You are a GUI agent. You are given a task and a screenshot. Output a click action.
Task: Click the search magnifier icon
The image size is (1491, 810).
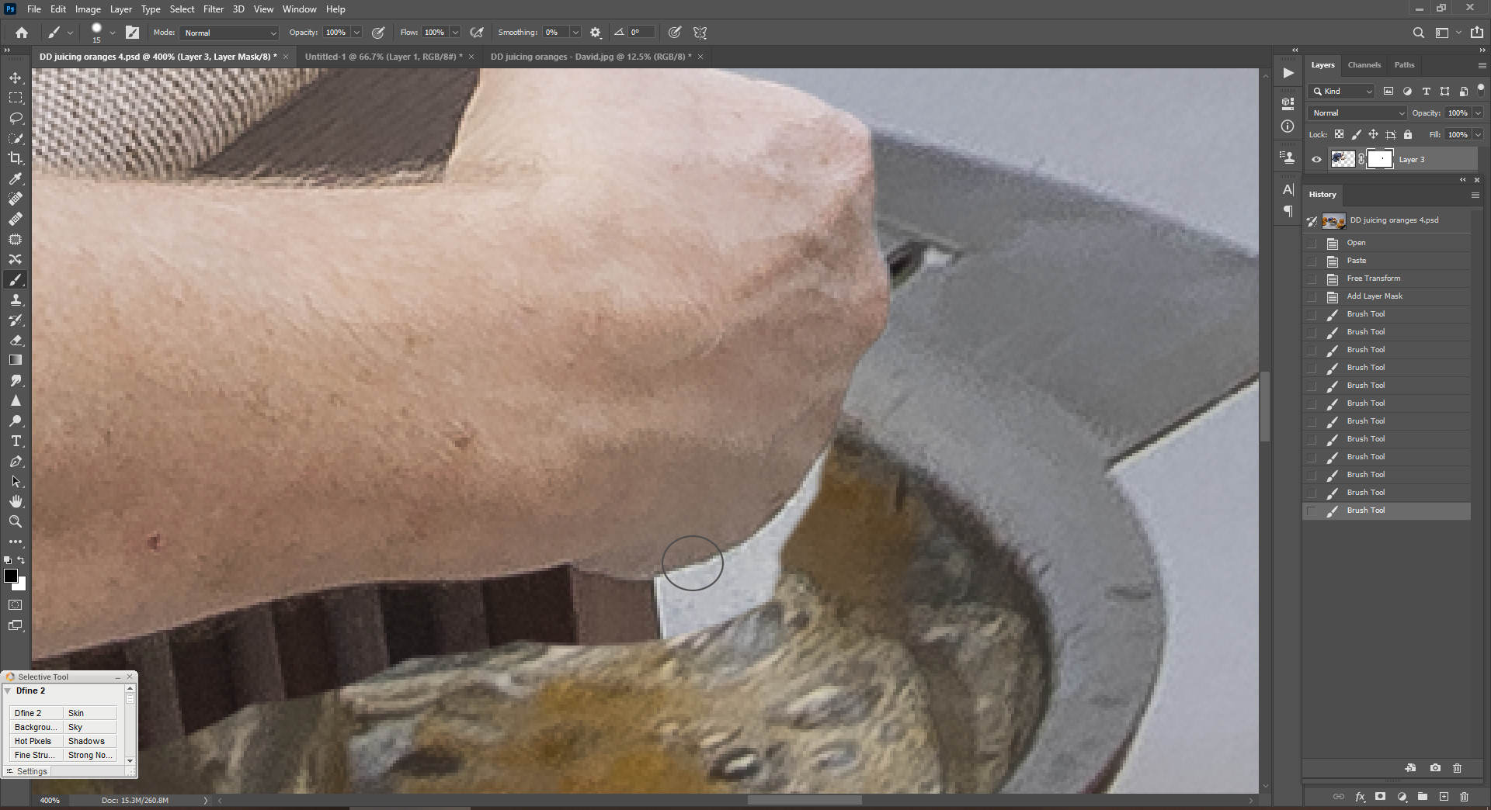click(x=1419, y=33)
